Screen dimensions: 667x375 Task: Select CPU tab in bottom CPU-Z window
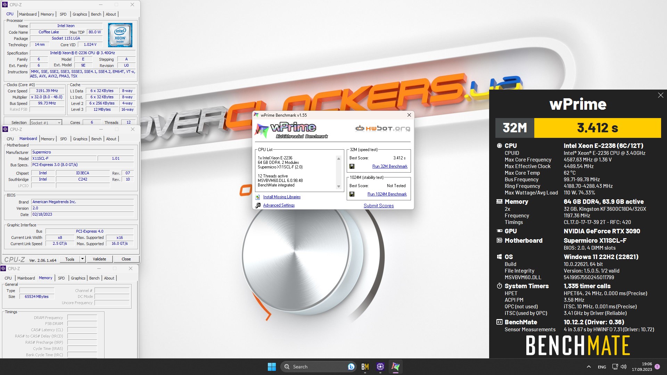(8, 278)
